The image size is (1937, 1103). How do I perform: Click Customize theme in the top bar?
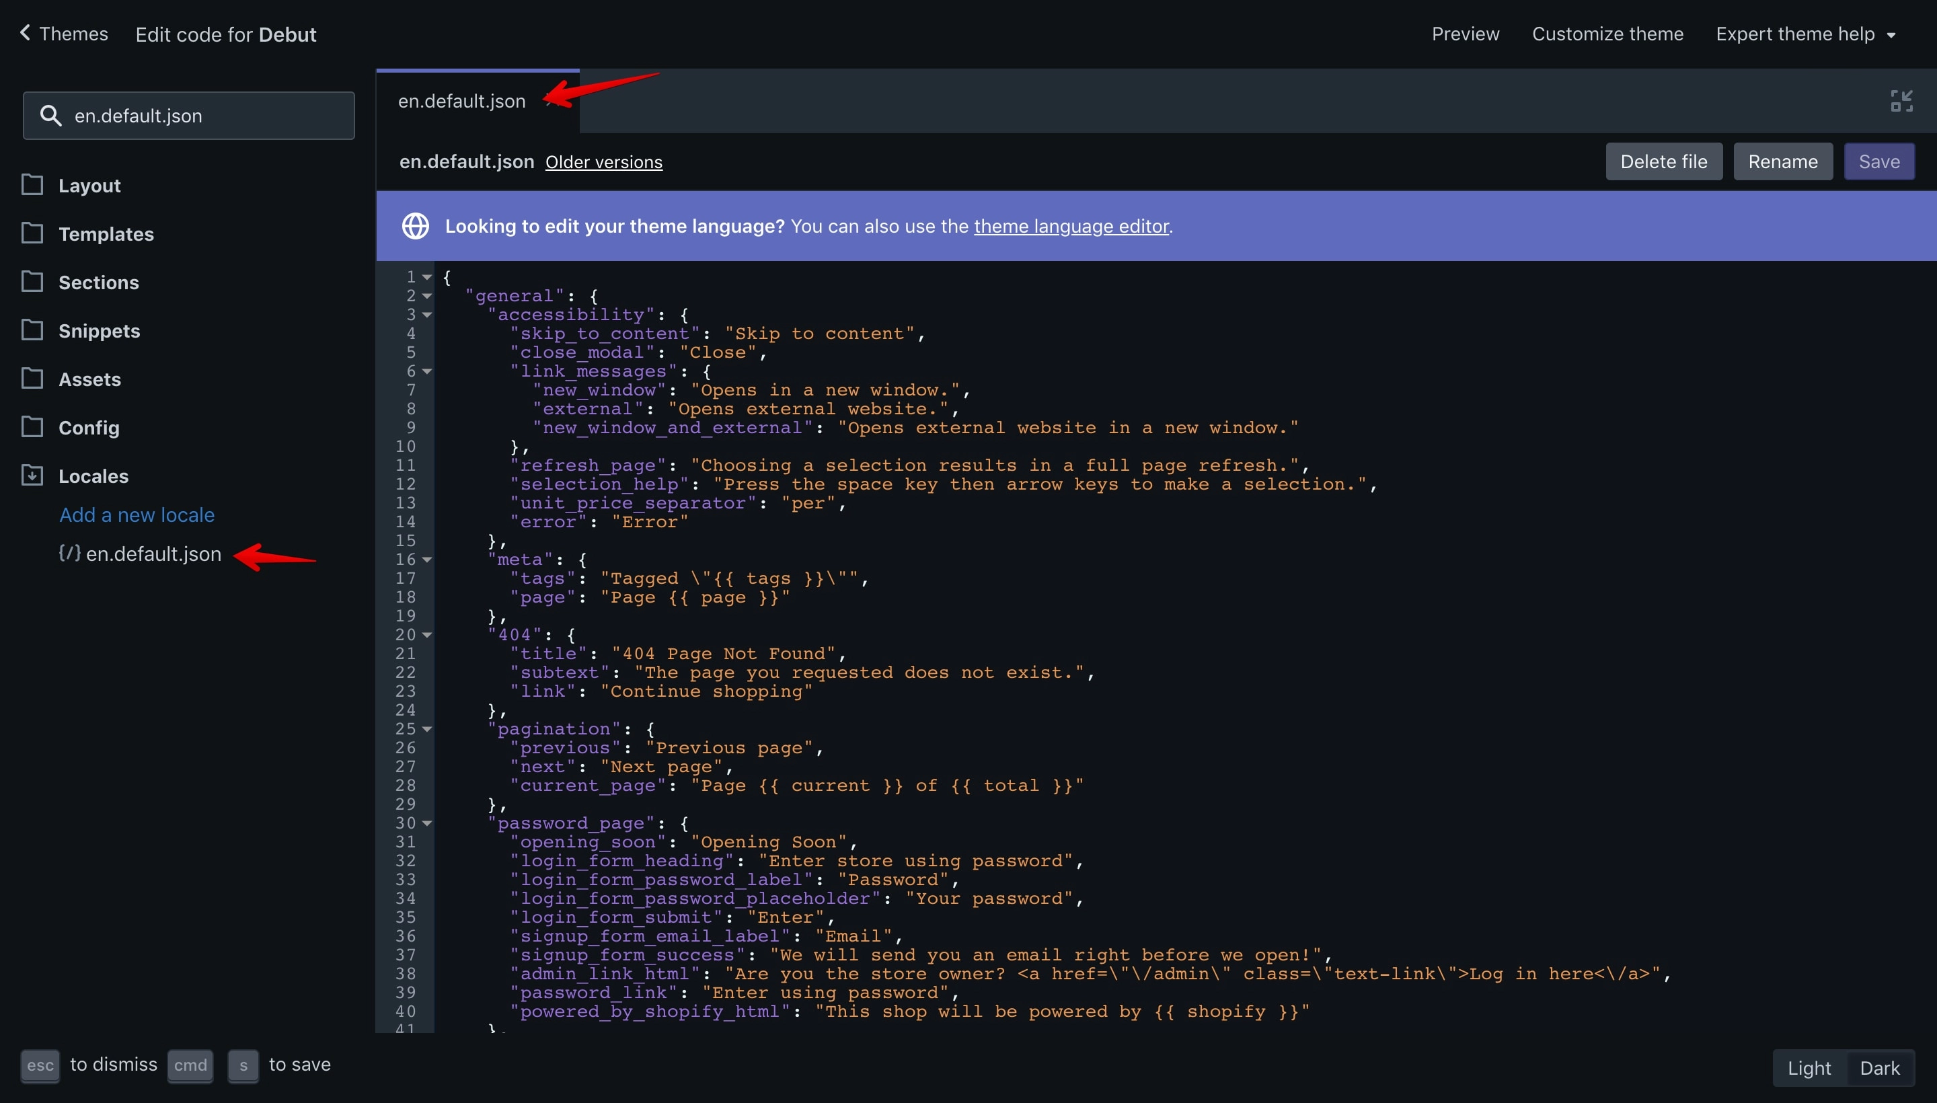[1607, 34]
